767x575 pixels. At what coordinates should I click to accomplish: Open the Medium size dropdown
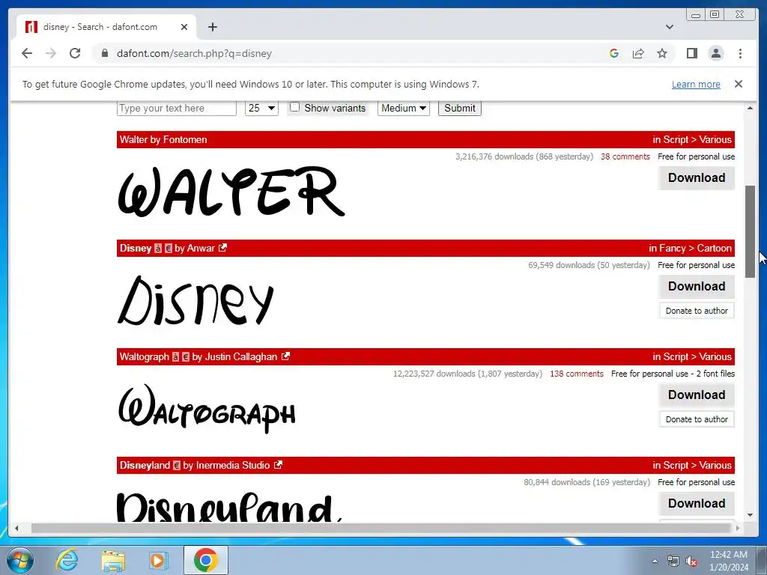[x=404, y=108]
